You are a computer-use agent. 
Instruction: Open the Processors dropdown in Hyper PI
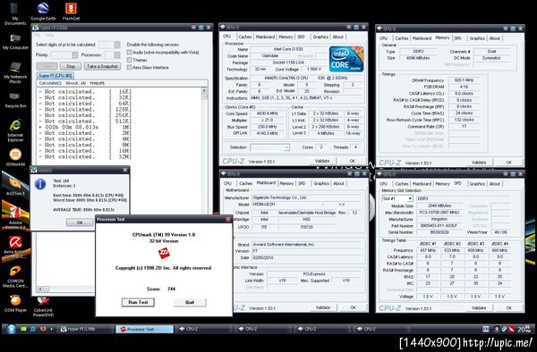[117, 55]
